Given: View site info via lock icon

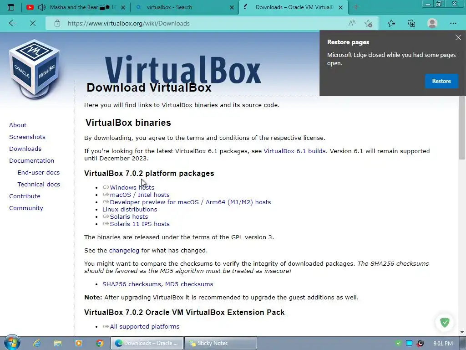Looking at the screenshot, I should click(x=57, y=23).
